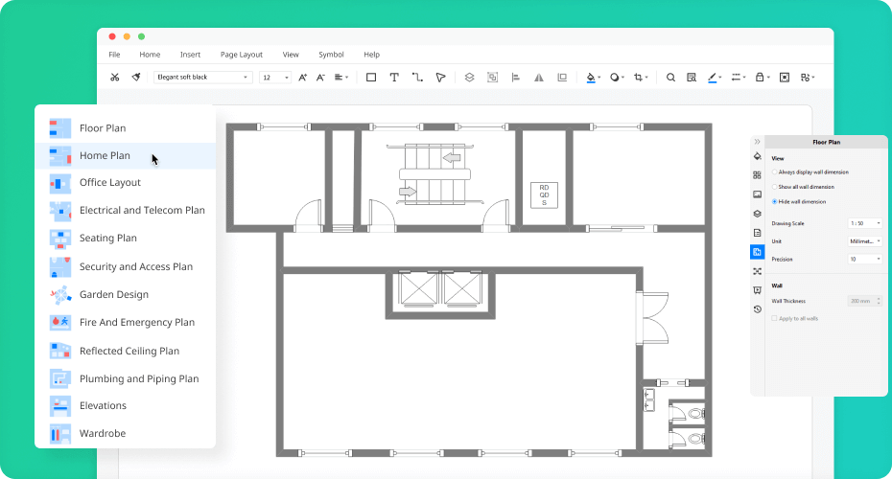This screenshot has width=892, height=479.
Task: Click the crop tool icon
Action: [x=639, y=78]
